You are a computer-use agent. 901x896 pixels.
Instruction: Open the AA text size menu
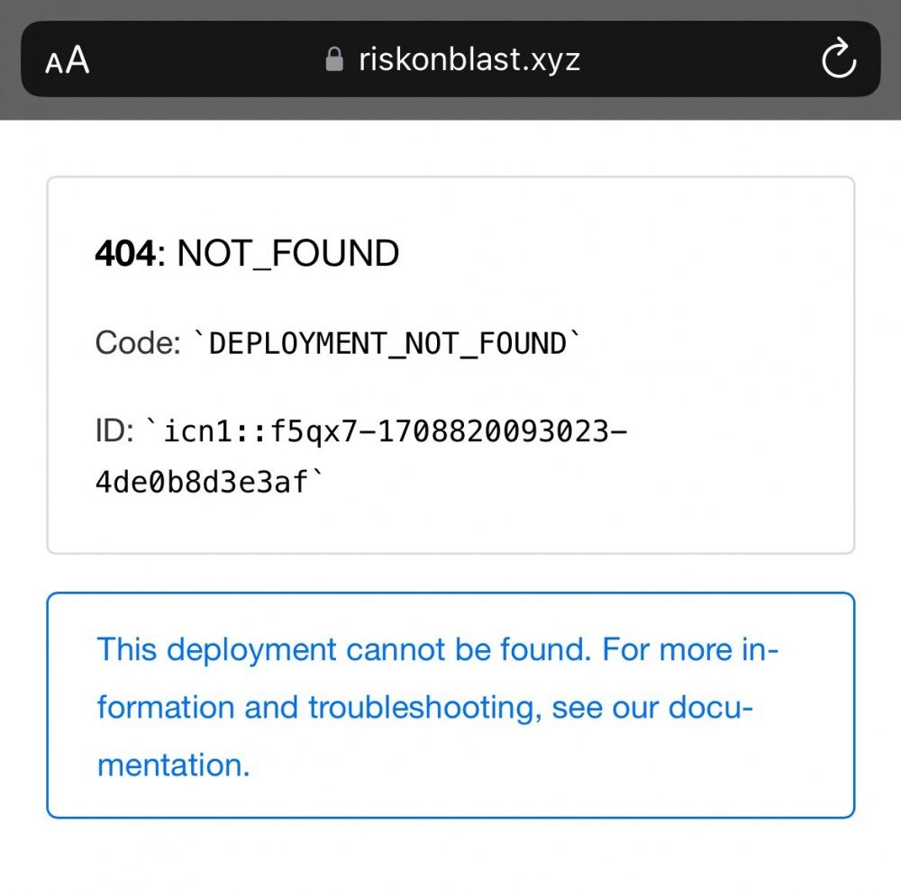coord(68,59)
